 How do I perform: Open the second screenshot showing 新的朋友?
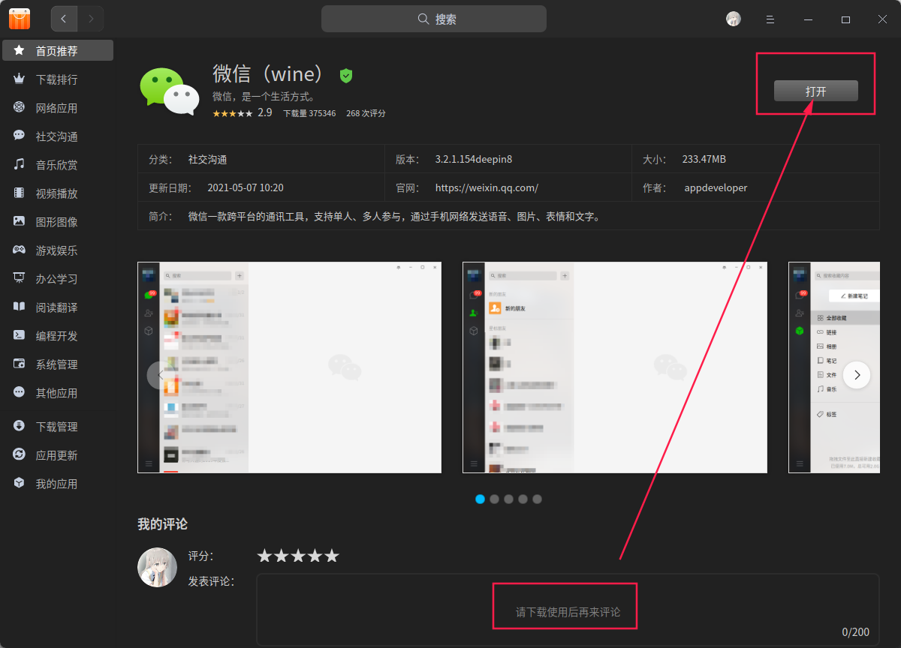click(615, 367)
